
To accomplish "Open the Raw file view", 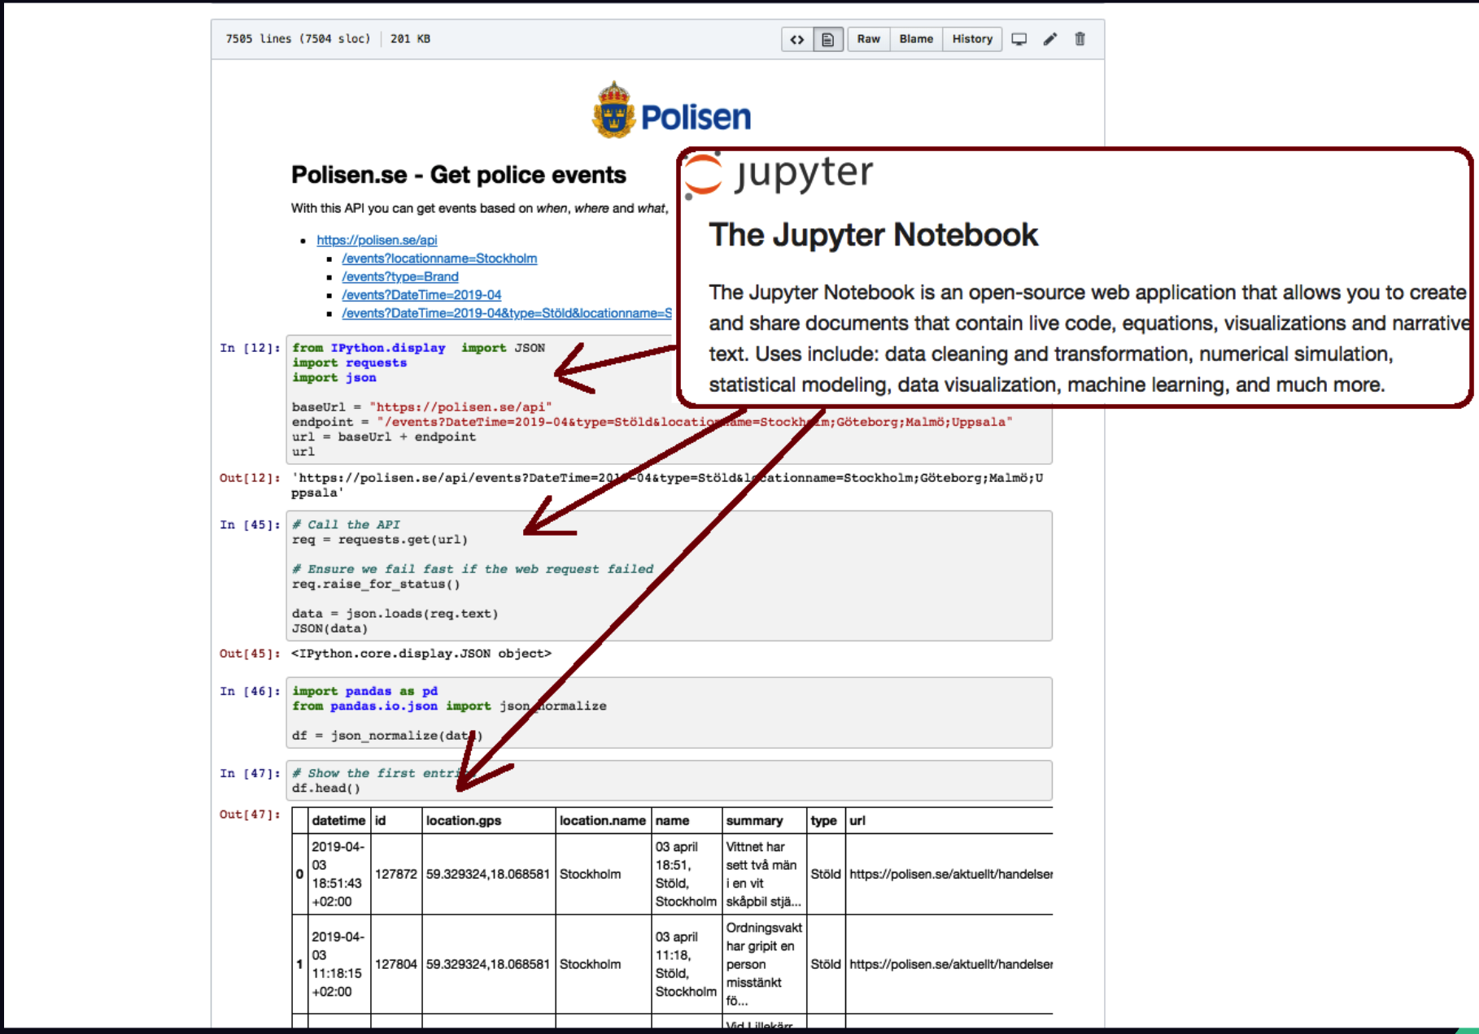I will (868, 39).
